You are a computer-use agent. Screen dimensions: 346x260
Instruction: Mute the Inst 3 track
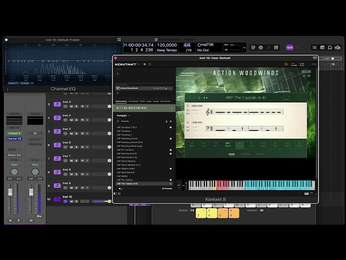pyautogui.click(x=71, y=107)
